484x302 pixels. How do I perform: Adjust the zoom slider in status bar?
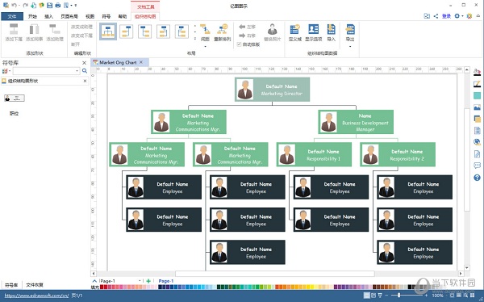(398, 296)
